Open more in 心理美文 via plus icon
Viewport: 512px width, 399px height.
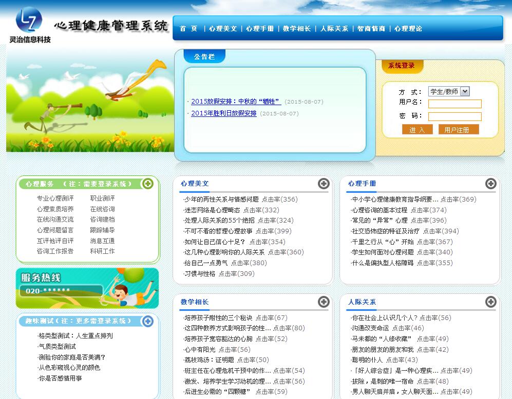point(324,184)
